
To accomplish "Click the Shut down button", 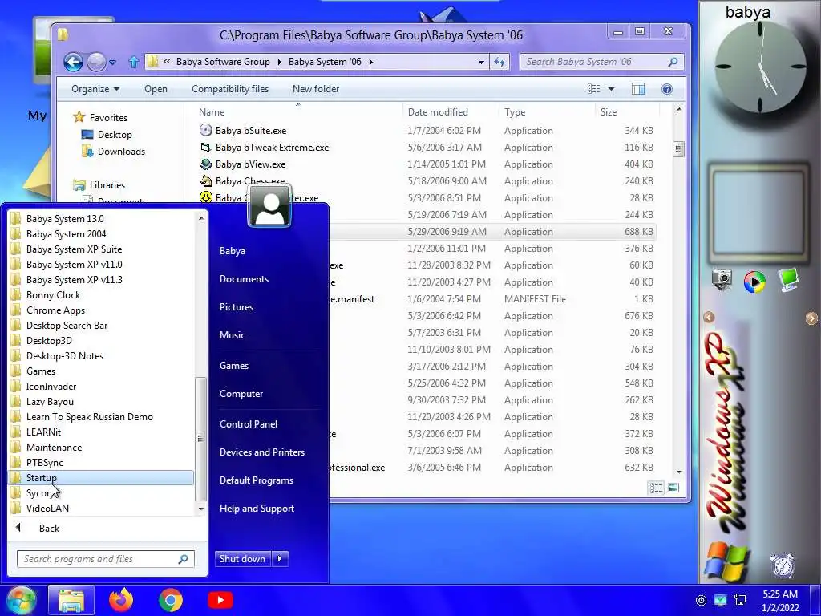I will (243, 559).
